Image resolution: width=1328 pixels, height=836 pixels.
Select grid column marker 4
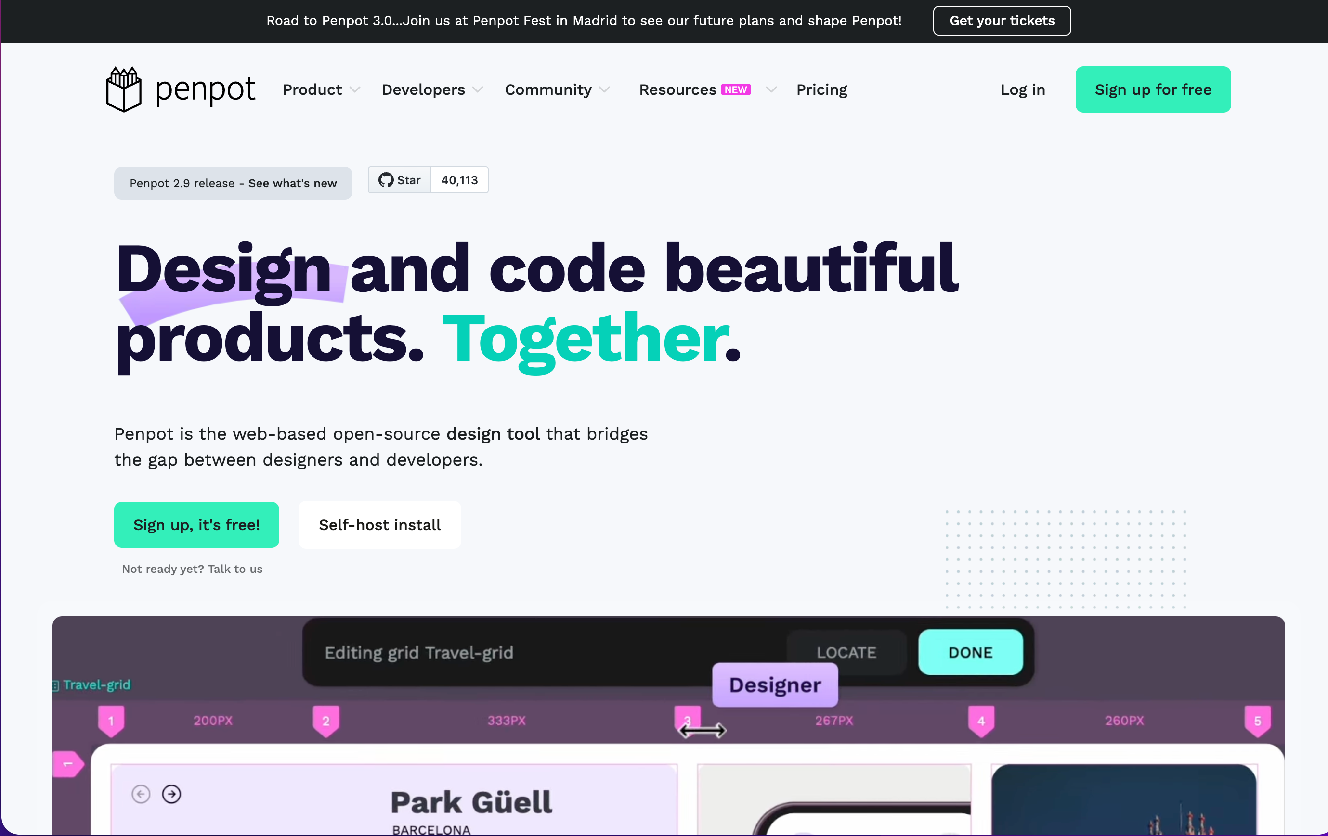[981, 720]
